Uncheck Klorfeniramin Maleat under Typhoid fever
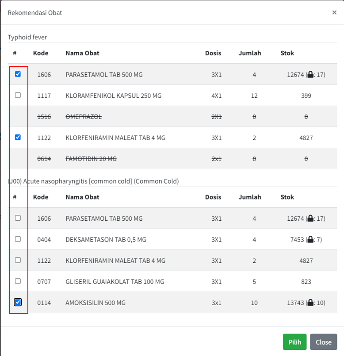The image size is (344, 356). tap(18, 137)
